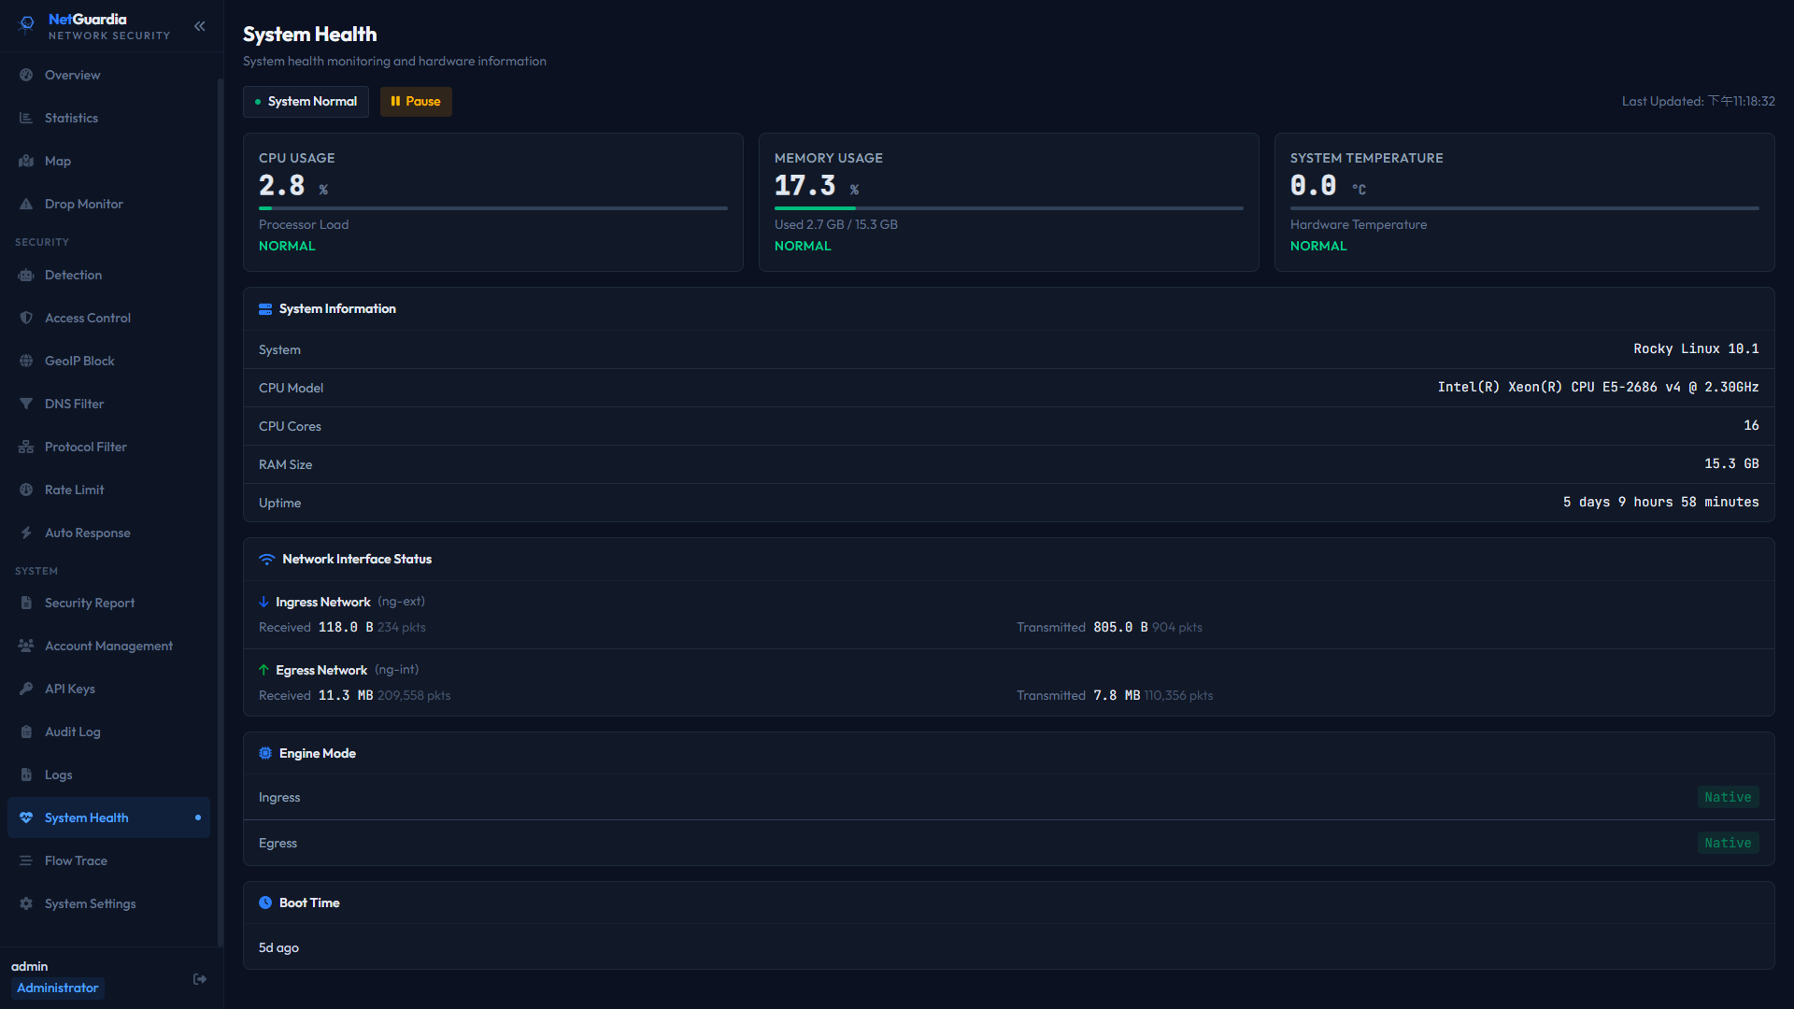Click the CPU Cores value 16
This screenshot has height=1009, width=1794.
click(1751, 425)
